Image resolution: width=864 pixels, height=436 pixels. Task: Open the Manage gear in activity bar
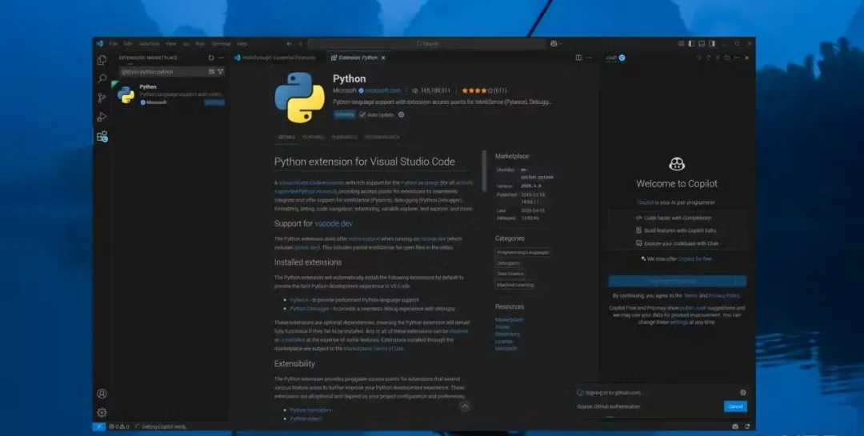102,412
